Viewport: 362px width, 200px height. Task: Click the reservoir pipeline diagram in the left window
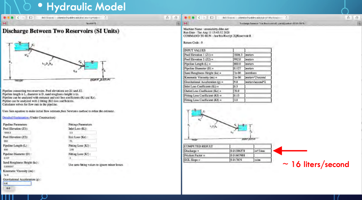pos(59,62)
